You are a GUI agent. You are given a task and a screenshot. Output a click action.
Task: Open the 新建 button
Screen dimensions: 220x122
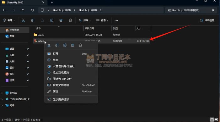coord(9,20)
